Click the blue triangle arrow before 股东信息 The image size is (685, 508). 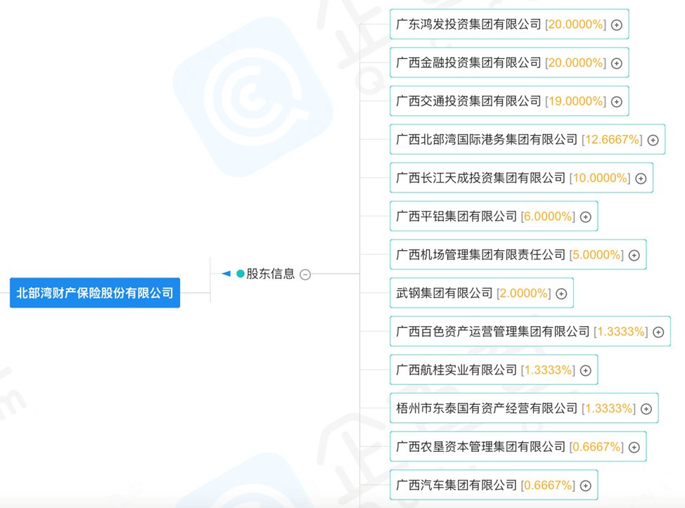[225, 274]
